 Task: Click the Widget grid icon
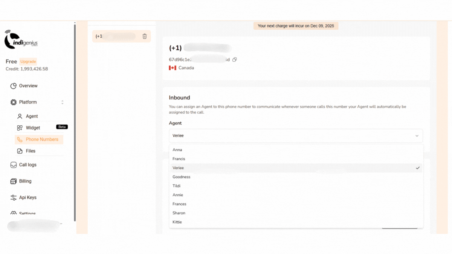pos(20,128)
